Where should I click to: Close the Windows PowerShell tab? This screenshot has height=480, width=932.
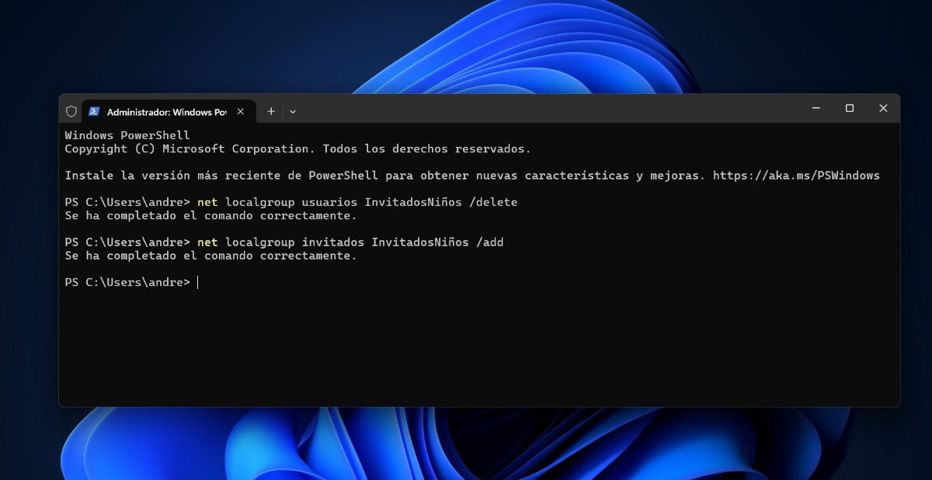(241, 111)
